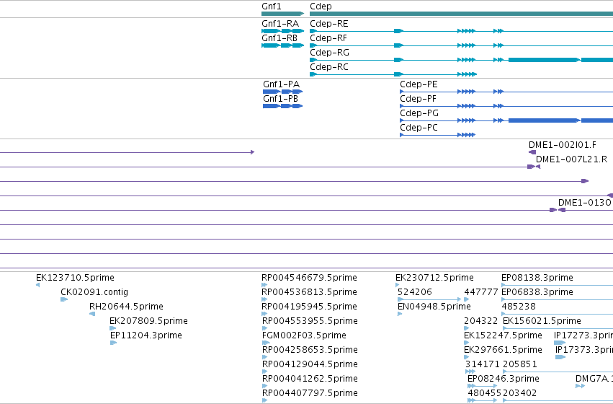Click the RP004041262.5prime label
Screen dimensions: 613x404
310,379
